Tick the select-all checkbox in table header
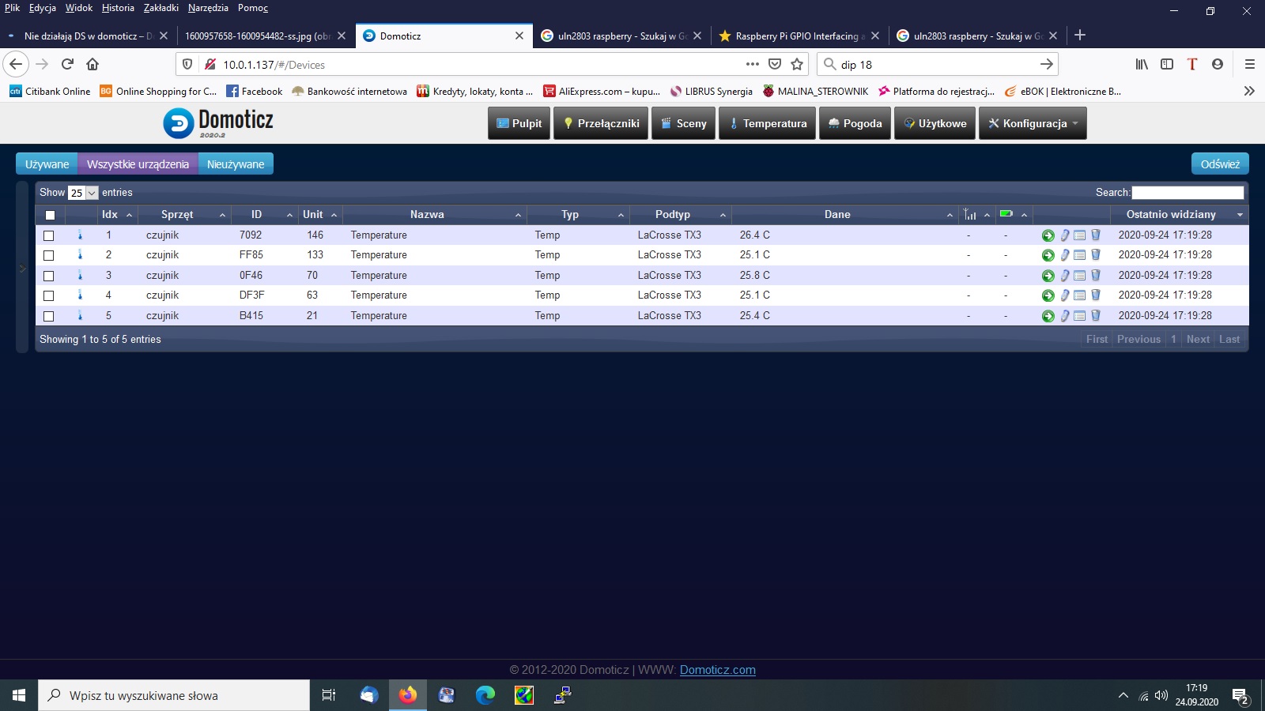Image resolution: width=1265 pixels, height=711 pixels. 50,215
